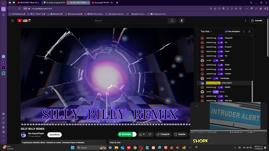Show hidden system tray icons chevron
The image size is (269, 151).
tap(235, 148)
